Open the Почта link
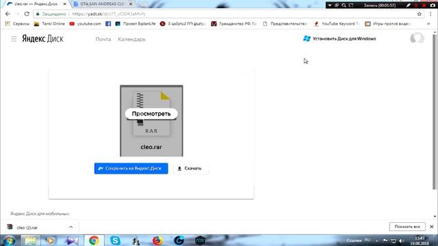This screenshot has height=246, width=438. point(103,40)
